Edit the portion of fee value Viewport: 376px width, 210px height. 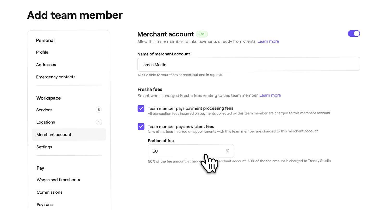click(x=182, y=150)
